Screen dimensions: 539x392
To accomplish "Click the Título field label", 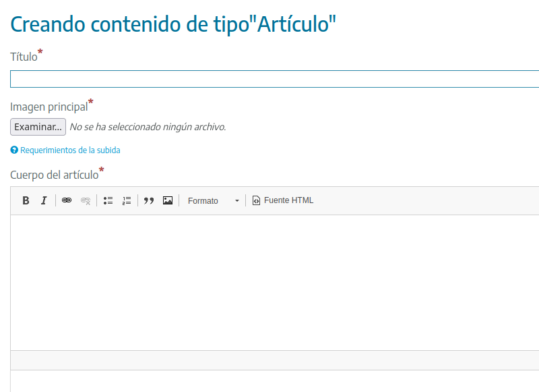I will point(21,57).
